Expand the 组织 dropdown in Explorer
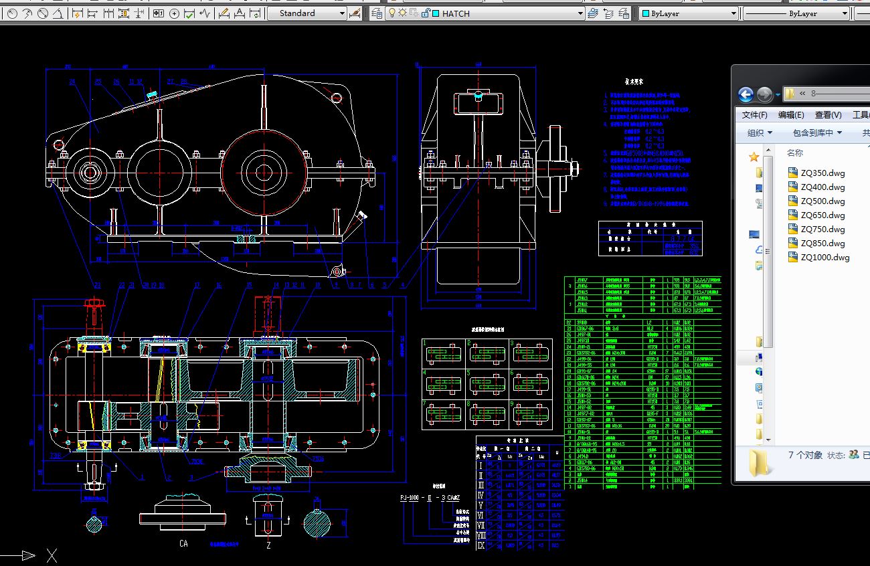The width and height of the screenshot is (870, 566). coord(760,133)
